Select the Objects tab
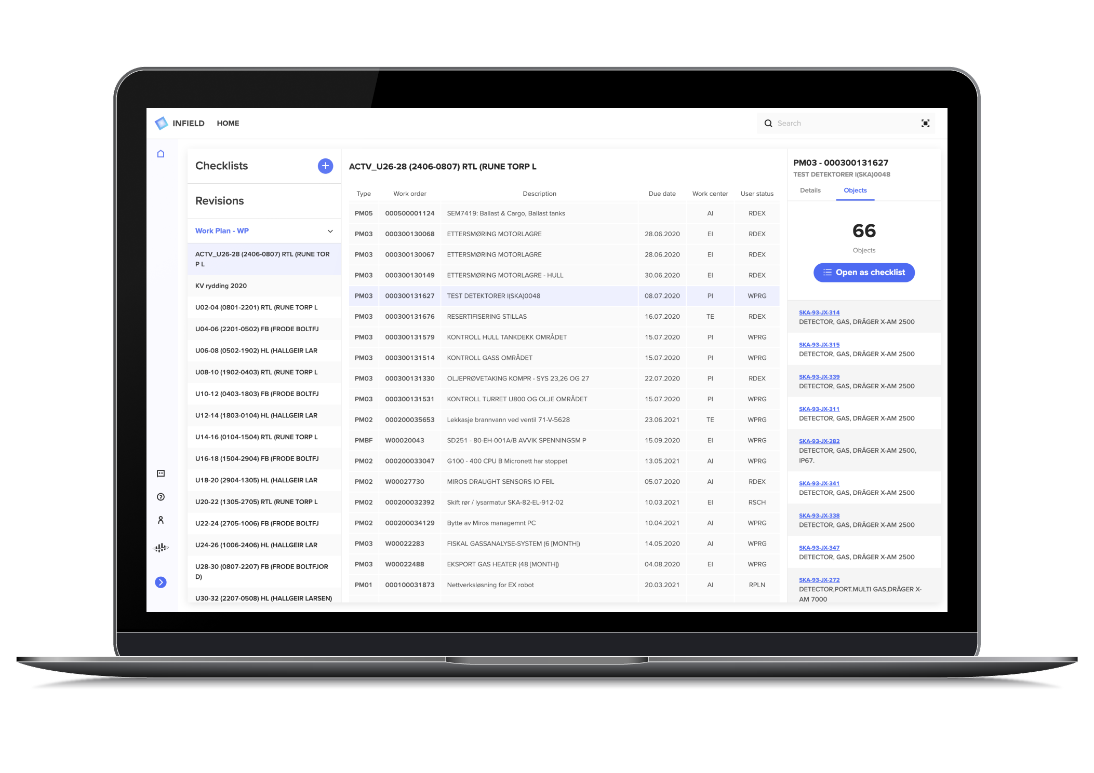Image resolution: width=1094 pixels, height=773 pixels. pyautogui.click(x=855, y=191)
